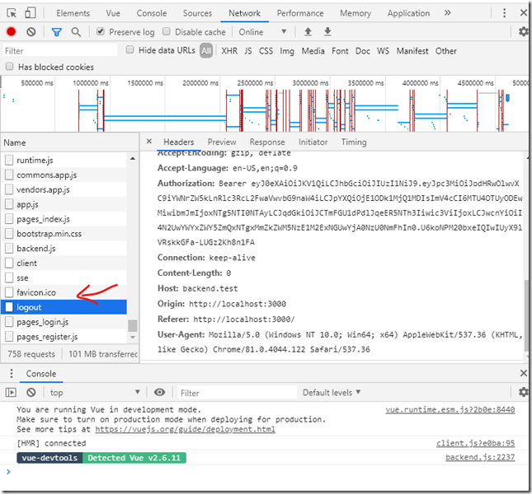This screenshot has width=532, height=494.
Task: Clear console with the ban icon
Action: 31,393
